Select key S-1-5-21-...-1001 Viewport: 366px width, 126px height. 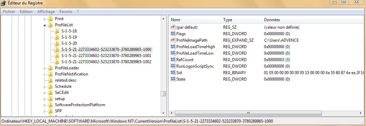coord(106,56)
